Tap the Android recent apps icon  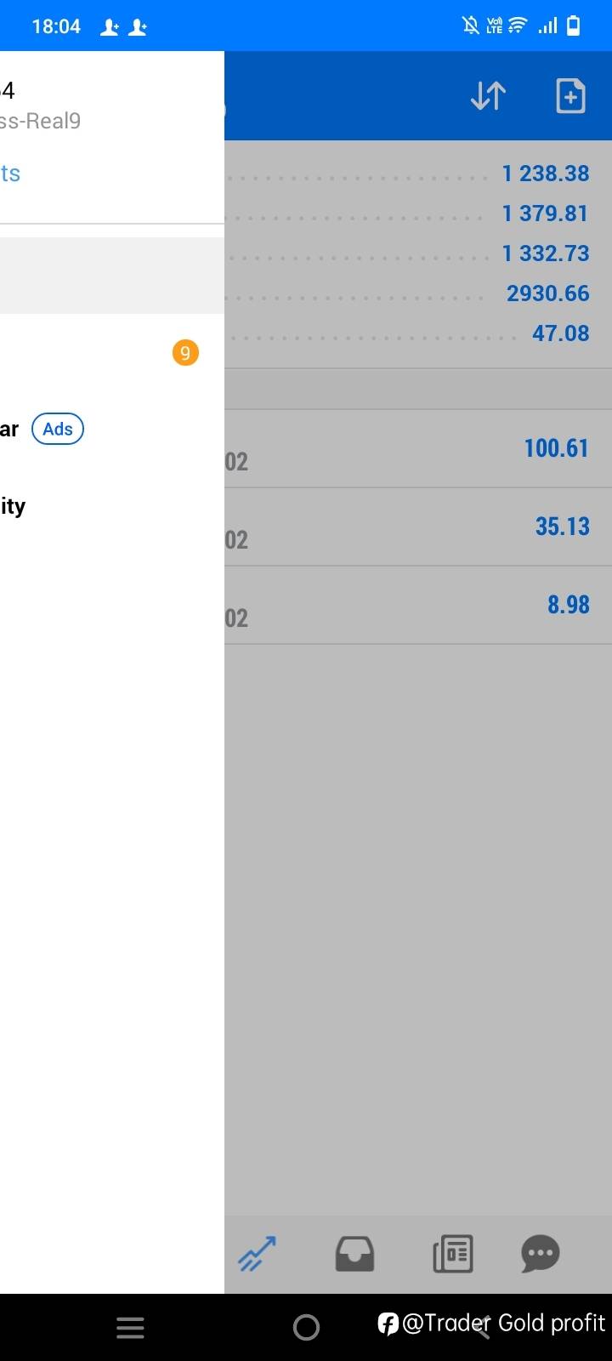pyautogui.click(x=130, y=1327)
